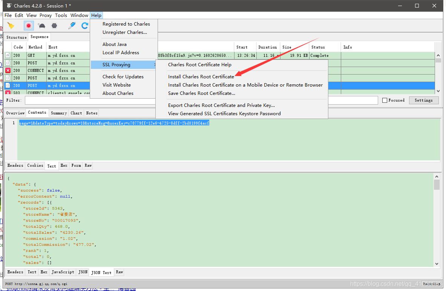This screenshot has height=291, width=446.
Task: Select request pane Cookies tab
Action: click(35, 166)
